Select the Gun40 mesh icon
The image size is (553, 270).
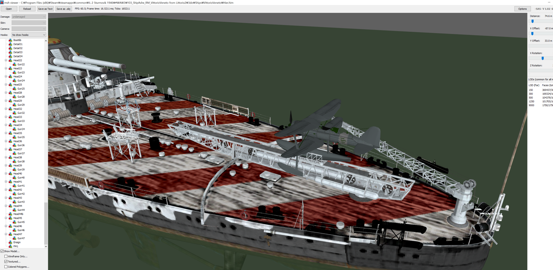pos(15,177)
